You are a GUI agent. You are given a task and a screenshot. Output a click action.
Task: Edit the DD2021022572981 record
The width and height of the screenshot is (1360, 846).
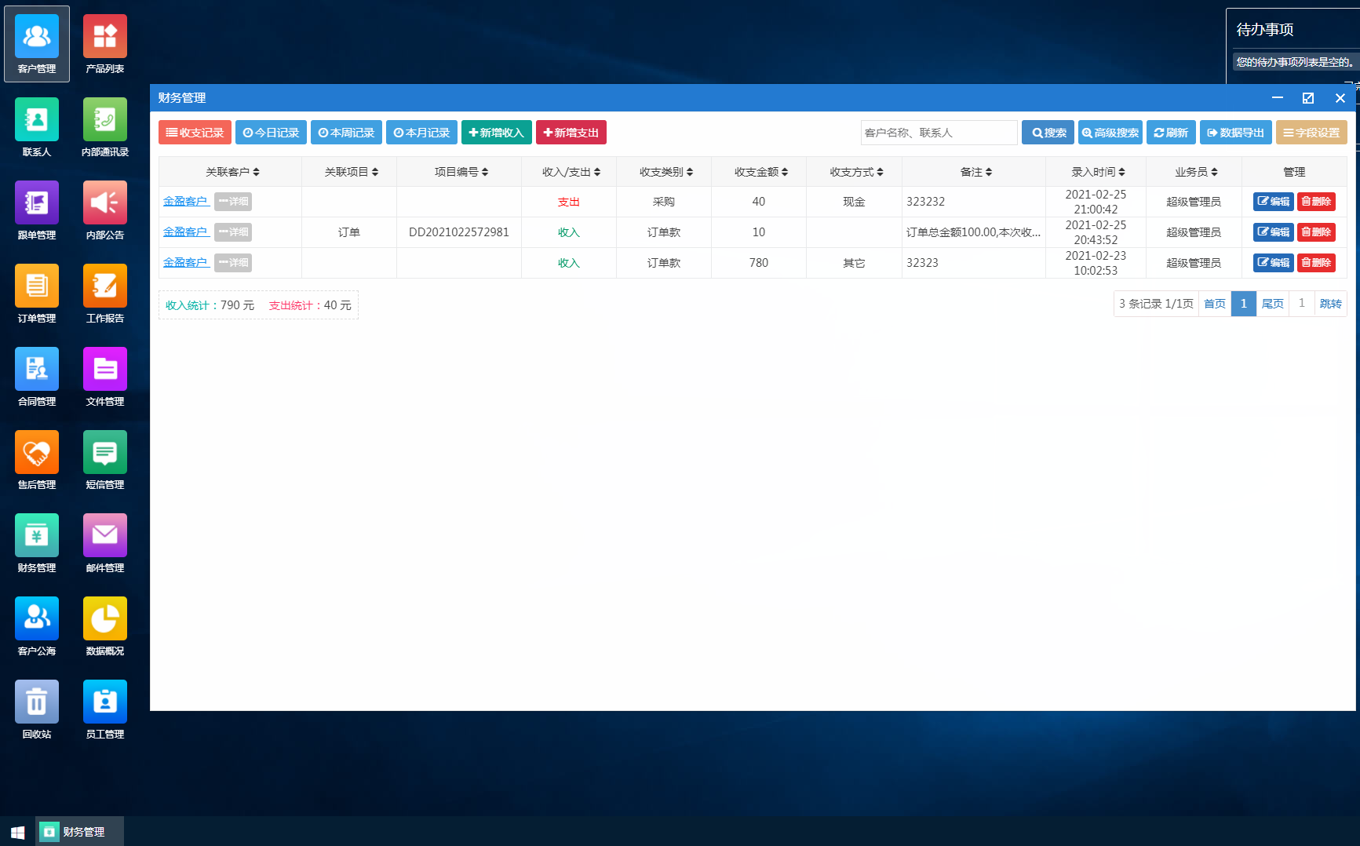click(1273, 232)
